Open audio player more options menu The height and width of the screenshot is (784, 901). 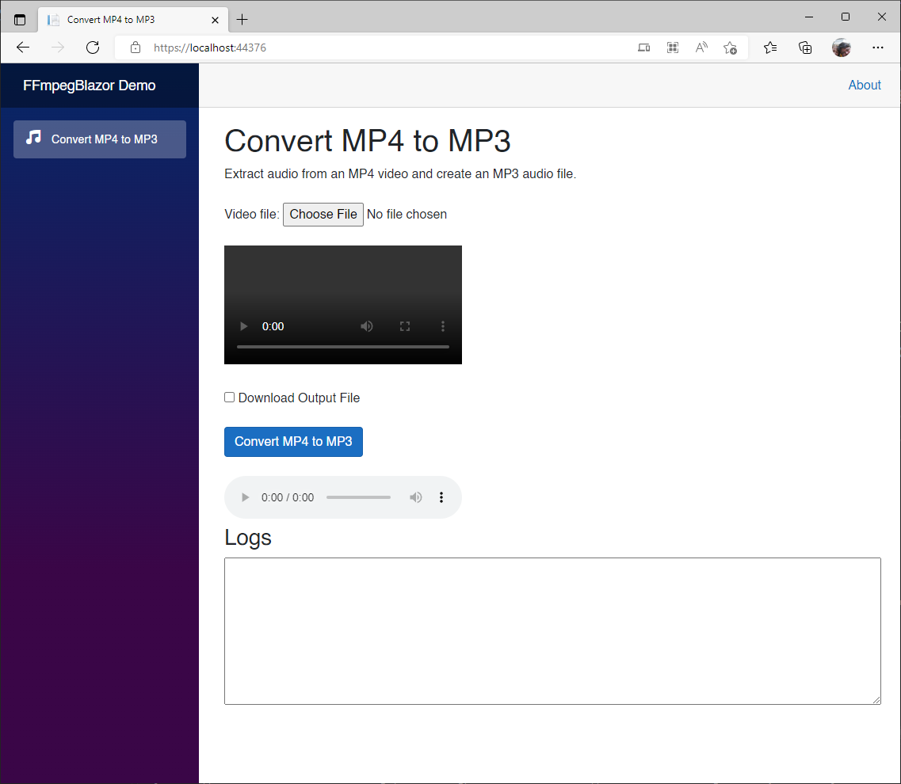click(x=441, y=497)
